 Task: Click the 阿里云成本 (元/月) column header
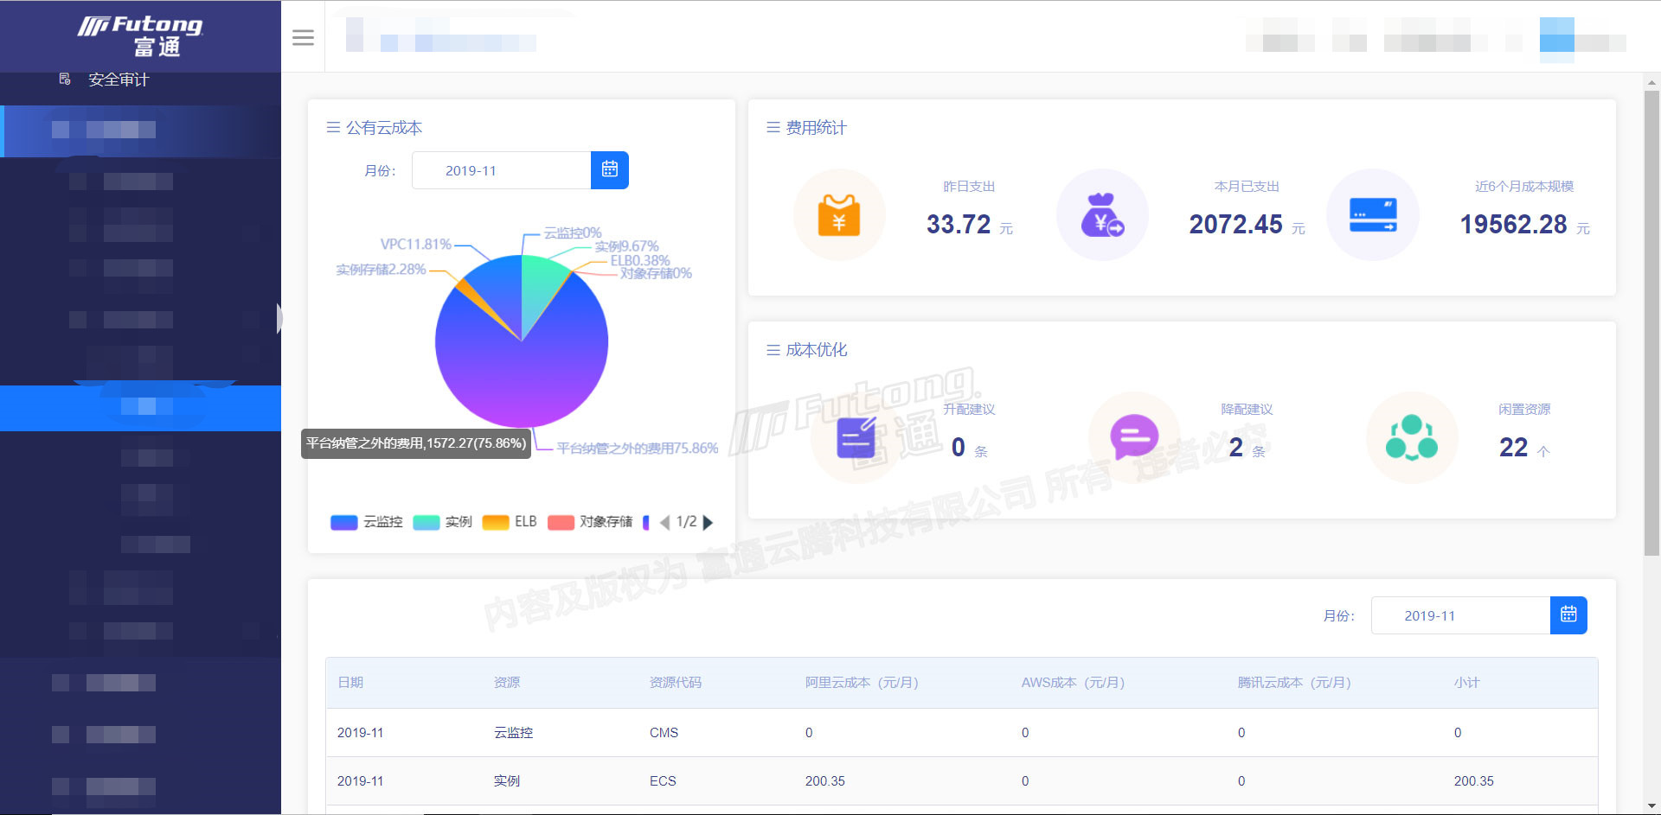coord(862,683)
